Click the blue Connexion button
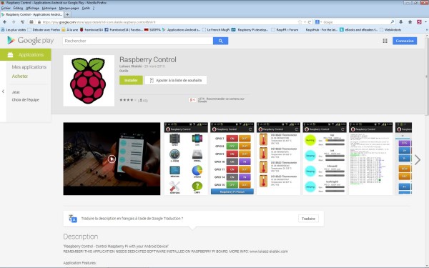This screenshot has width=429, height=268. point(405,41)
